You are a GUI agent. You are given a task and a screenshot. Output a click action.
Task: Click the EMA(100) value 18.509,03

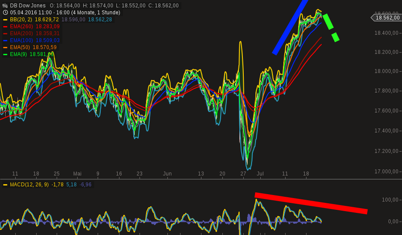tap(48, 40)
